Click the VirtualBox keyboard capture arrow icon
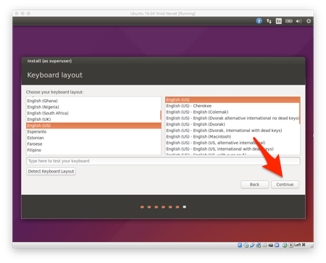This screenshot has height=263, width=326. tap(291, 245)
